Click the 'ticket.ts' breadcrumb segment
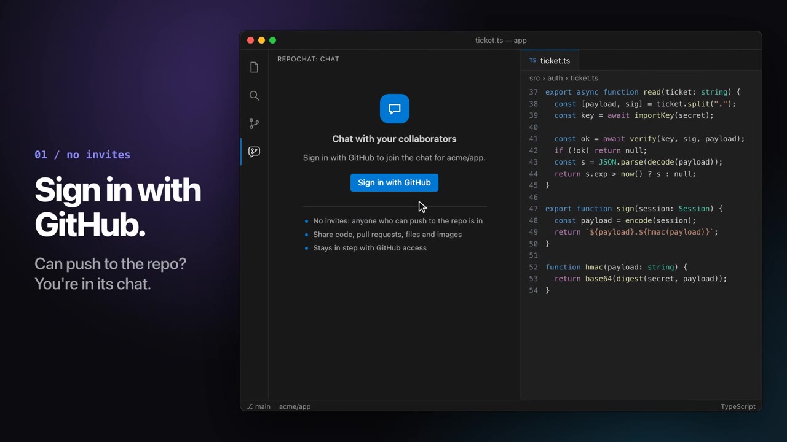 pyautogui.click(x=584, y=78)
